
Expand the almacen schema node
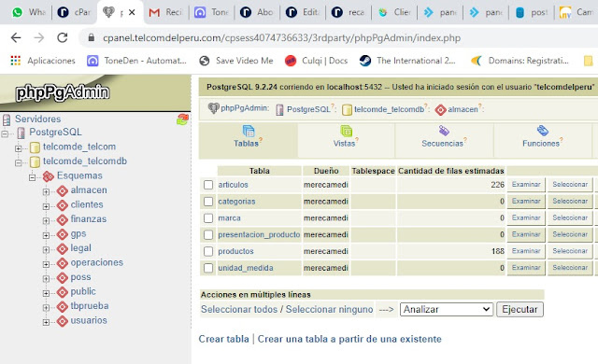pyautogui.click(x=46, y=192)
